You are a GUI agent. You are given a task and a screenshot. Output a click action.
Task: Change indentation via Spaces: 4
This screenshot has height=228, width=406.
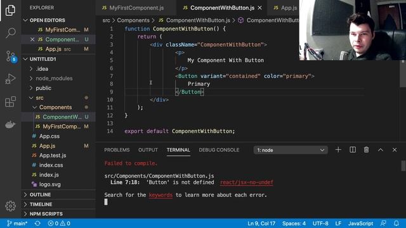tap(294, 224)
